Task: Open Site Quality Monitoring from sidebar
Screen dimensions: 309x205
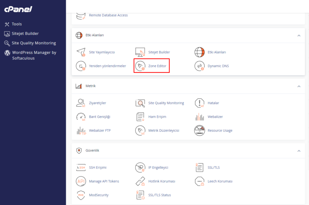Action: (34, 43)
